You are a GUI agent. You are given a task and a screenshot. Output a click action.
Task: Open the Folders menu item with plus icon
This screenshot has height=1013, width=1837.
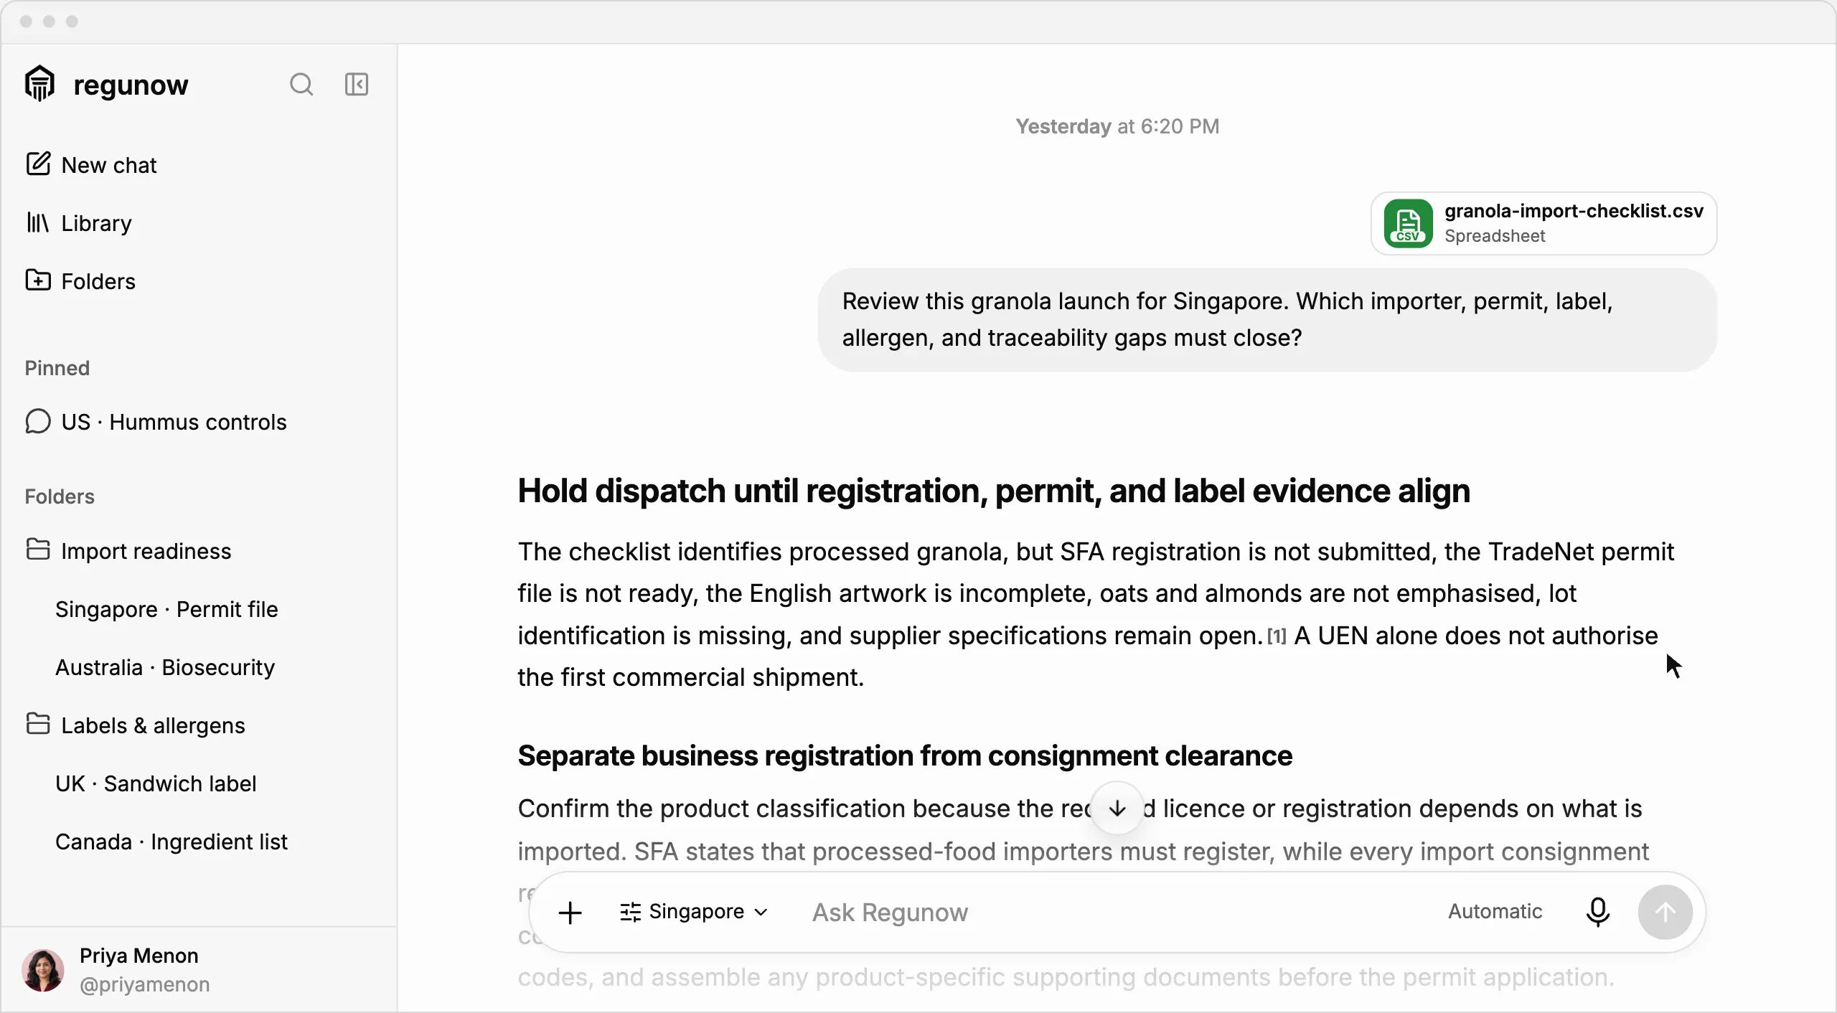80,281
